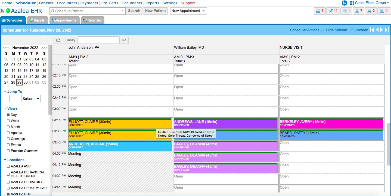
Task: Click the Hide Sidebar link
Action: [336, 30]
